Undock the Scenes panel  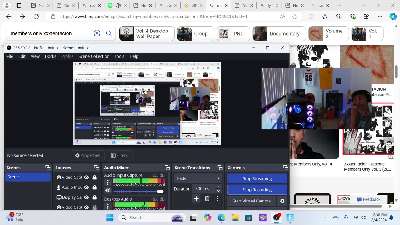click(47, 167)
